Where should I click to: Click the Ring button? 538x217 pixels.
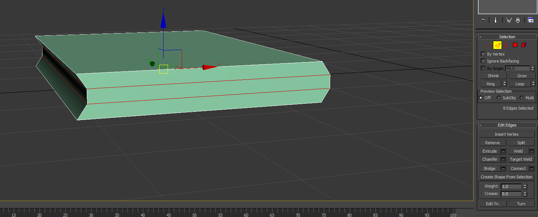point(491,84)
